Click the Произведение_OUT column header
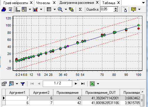 pyautogui.click(x=101, y=92)
